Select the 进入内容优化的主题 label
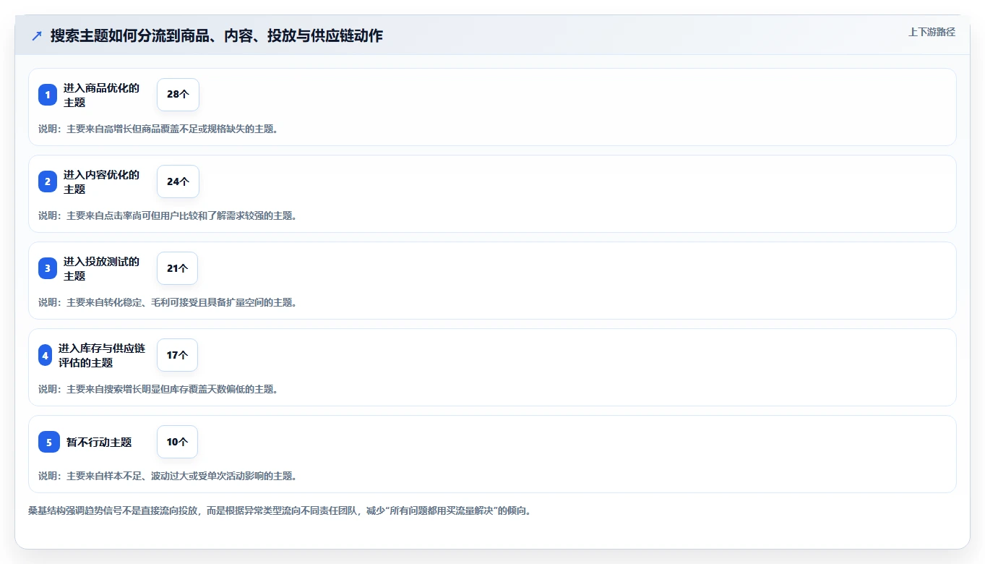This screenshot has width=985, height=564. (101, 181)
